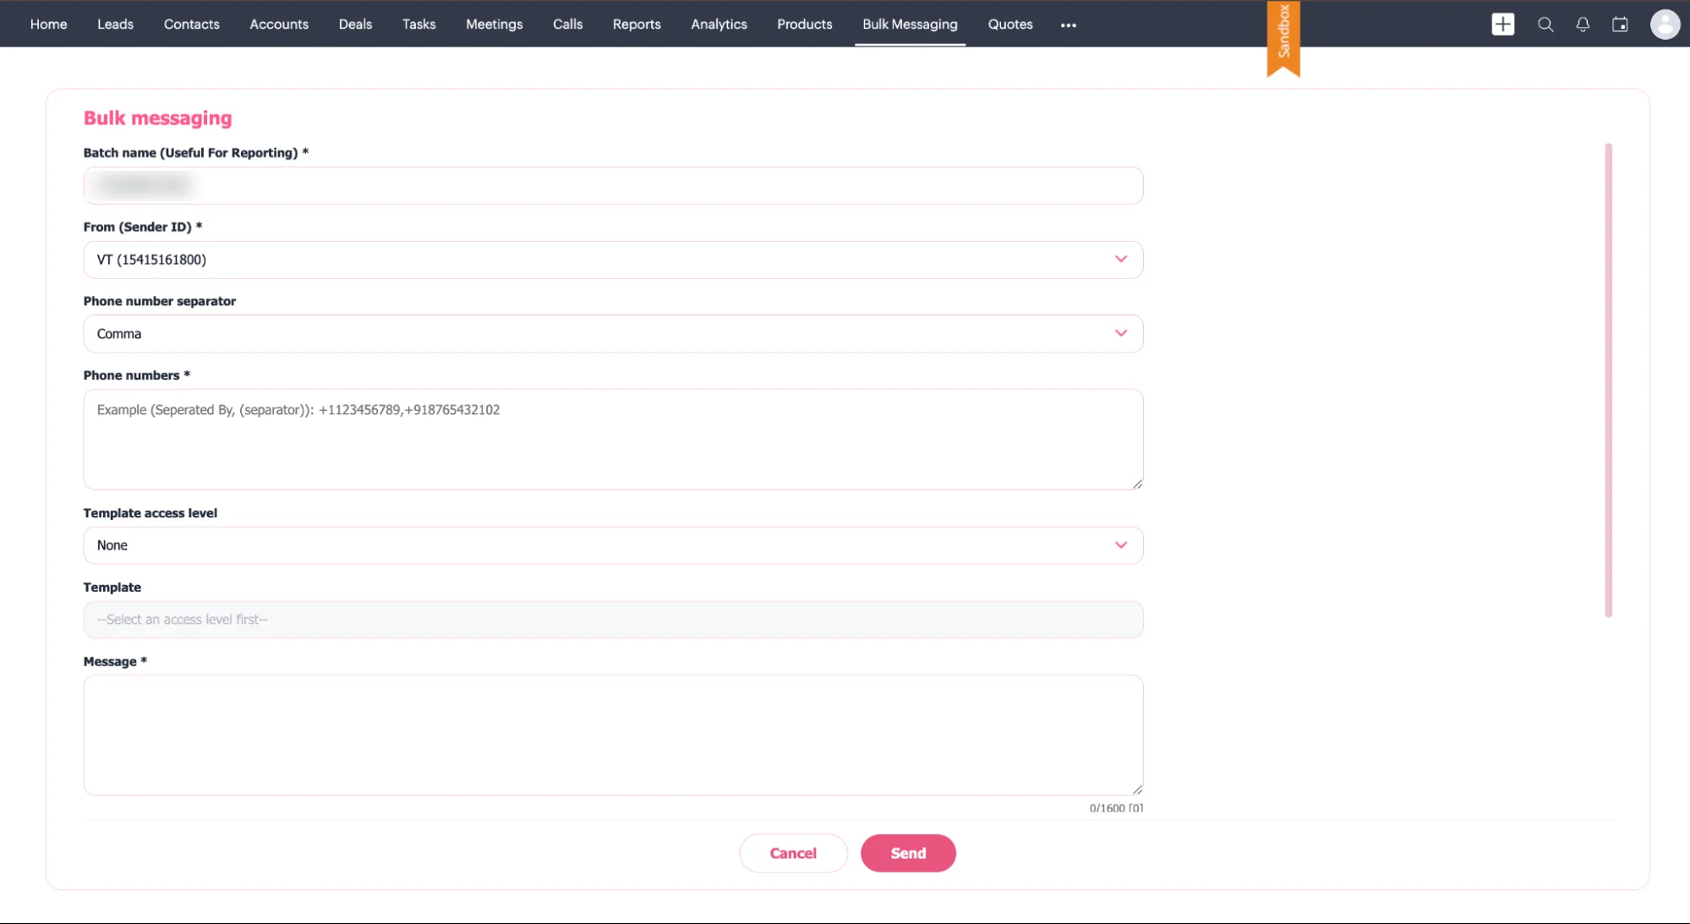Open the Reports module tab
This screenshot has height=924, width=1690.
coord(637,25)
